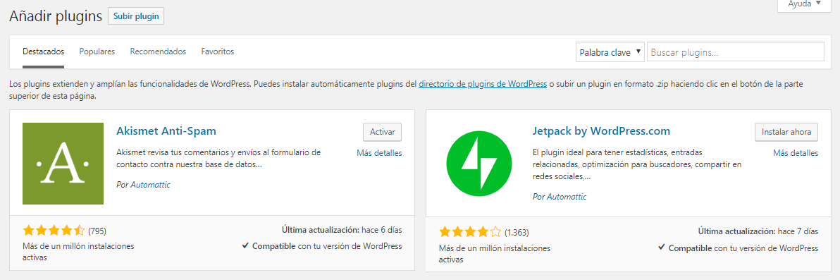Switch to the Recomendados tab
840x280 pixels.
pos(158,51)
